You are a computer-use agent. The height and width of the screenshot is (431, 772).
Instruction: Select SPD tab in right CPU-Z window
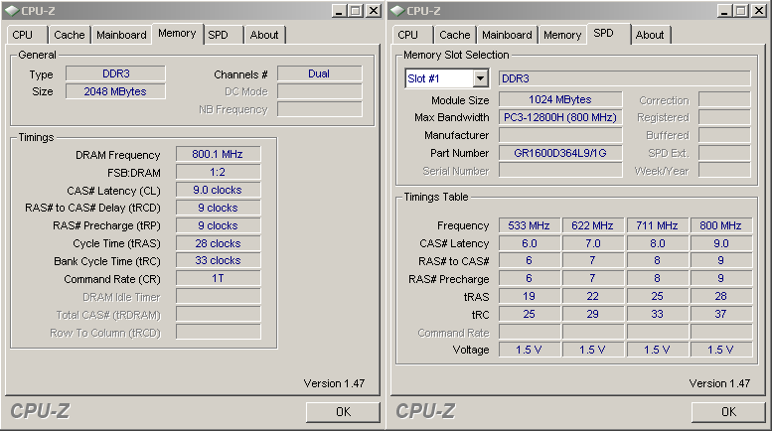coord(608,34)
